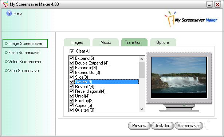The width and height of the screenshot is (224, 137).
Task: Select the Video Screensaver radio bullet
Action: [6, 62]
